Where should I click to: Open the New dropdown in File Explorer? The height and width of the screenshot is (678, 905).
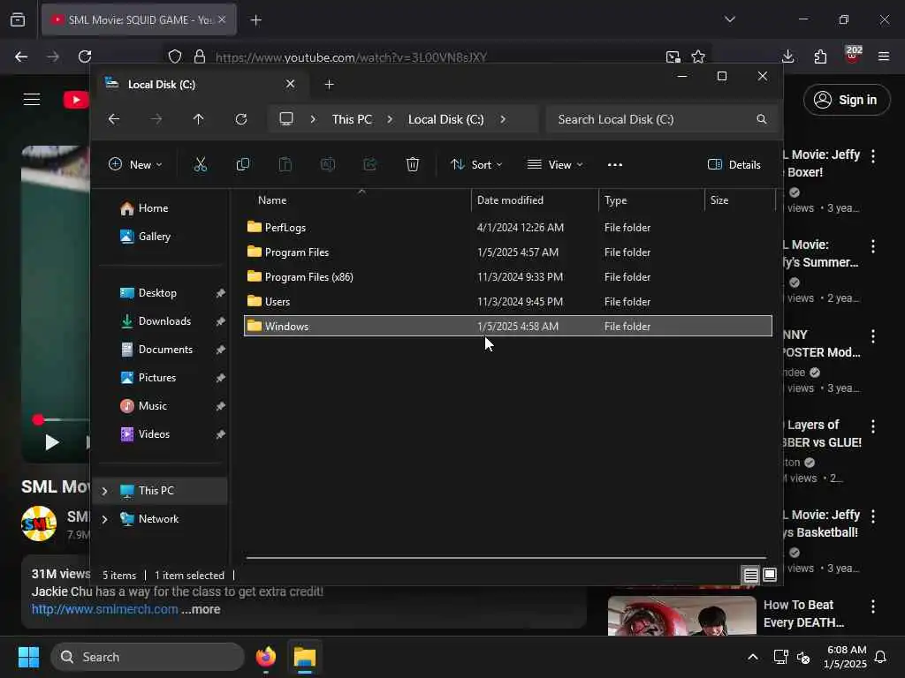point(135,165)
